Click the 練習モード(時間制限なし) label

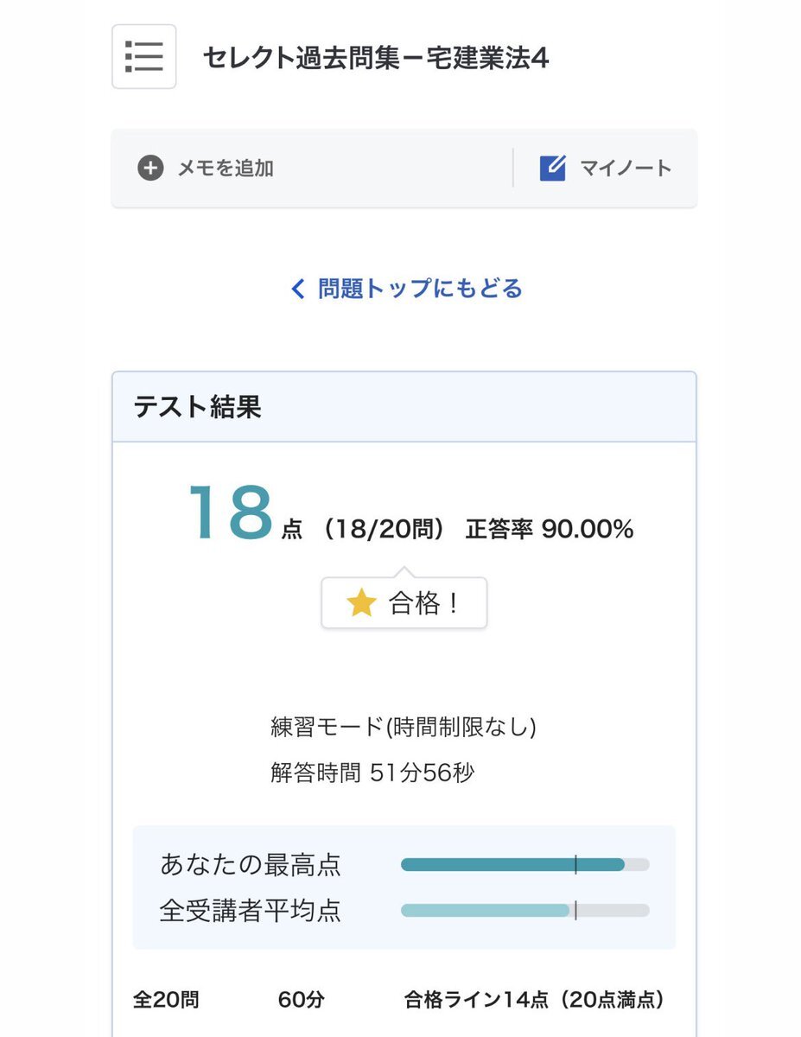point(404,727)
